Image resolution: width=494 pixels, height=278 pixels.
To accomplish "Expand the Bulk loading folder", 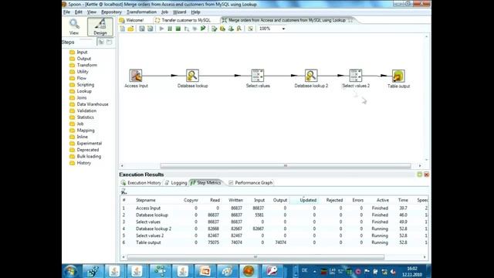I will [x=85, y=156].
